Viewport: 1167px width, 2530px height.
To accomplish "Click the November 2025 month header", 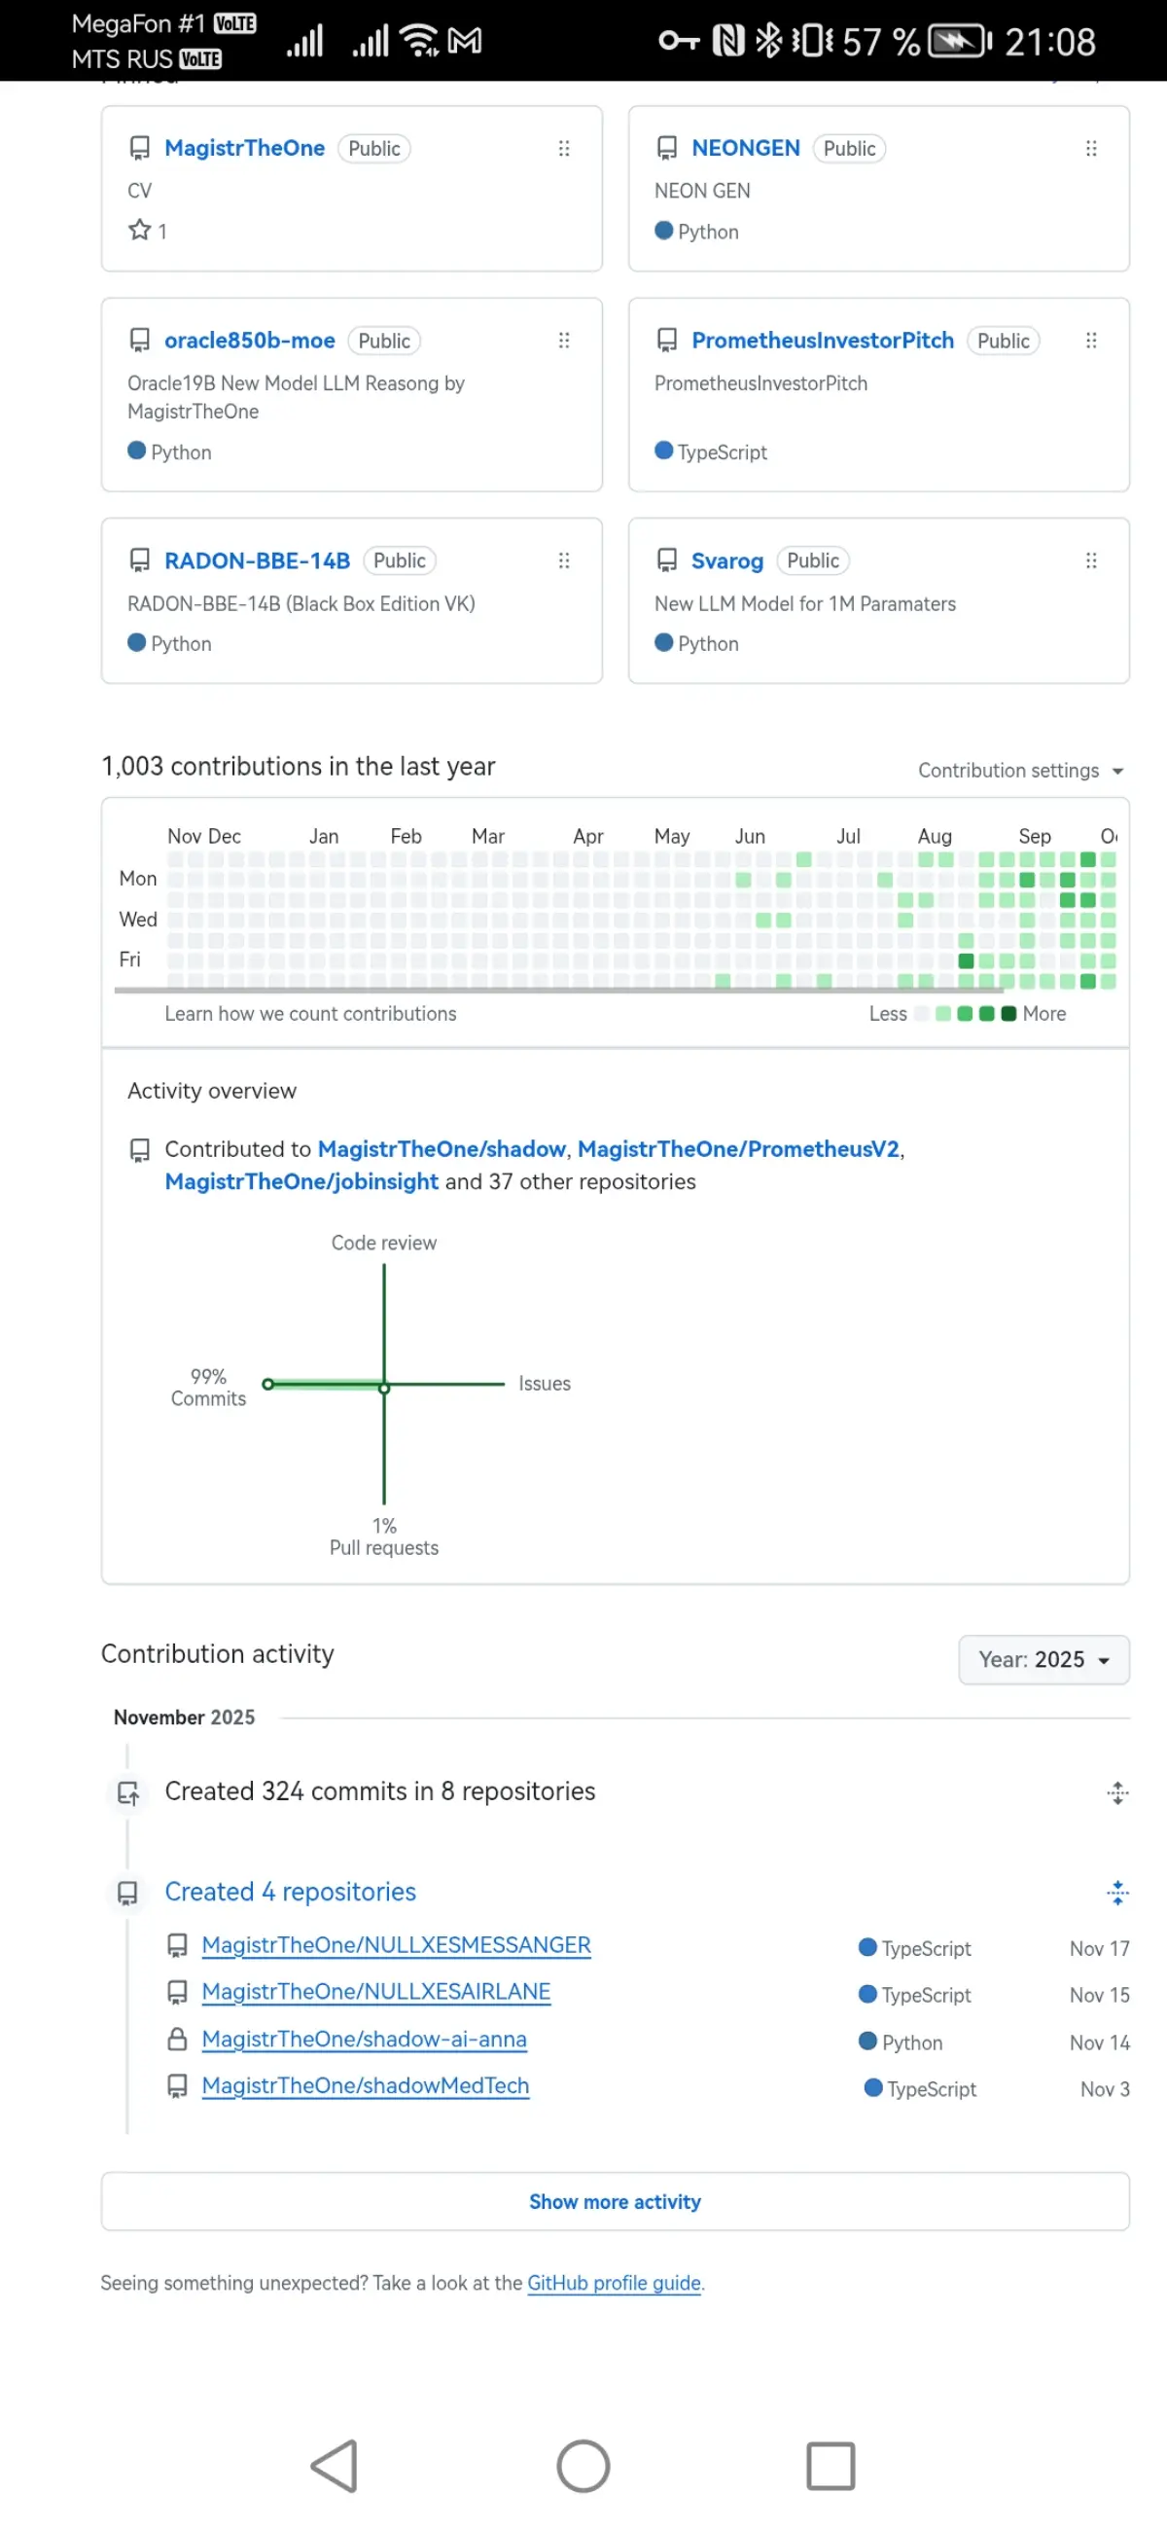I will click(x=185, y=1717).
